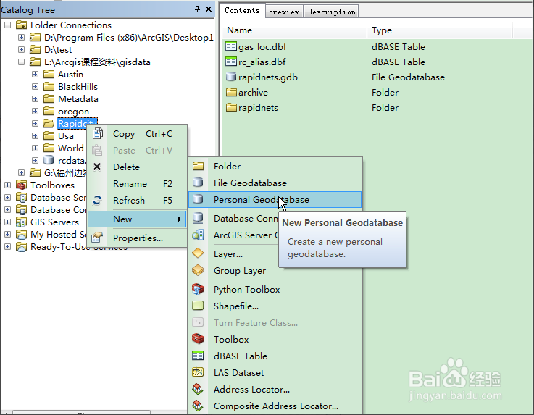The width and height of the screenshot is (534, 415).
Task: Choose Refresh from the context menu
Action: click(x=137, y=200)
